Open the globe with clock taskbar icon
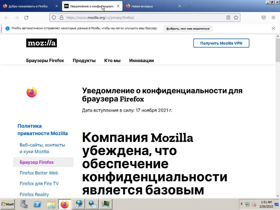This screenshot has width=280, height=210. (78, 204)
